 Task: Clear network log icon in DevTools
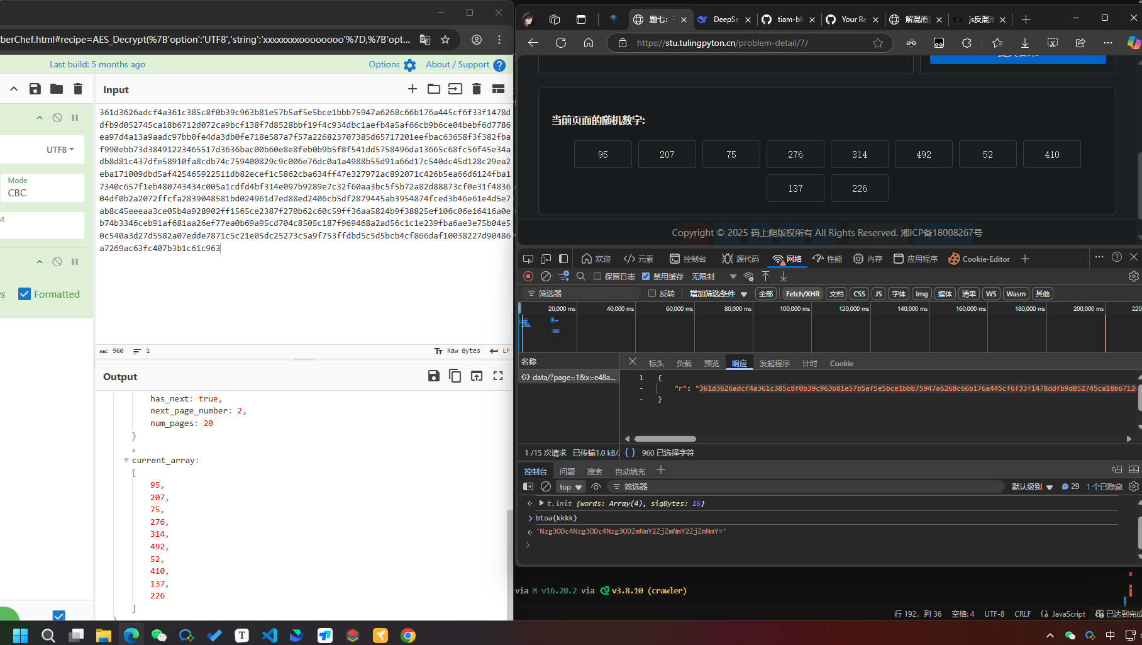(x=546, y=276)
